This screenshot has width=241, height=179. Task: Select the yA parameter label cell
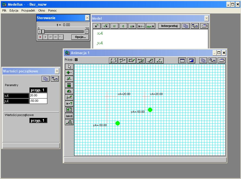[16, 101]
